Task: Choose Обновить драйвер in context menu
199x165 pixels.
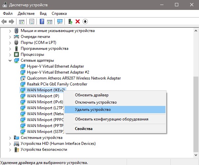Action: tap(115, 95)
